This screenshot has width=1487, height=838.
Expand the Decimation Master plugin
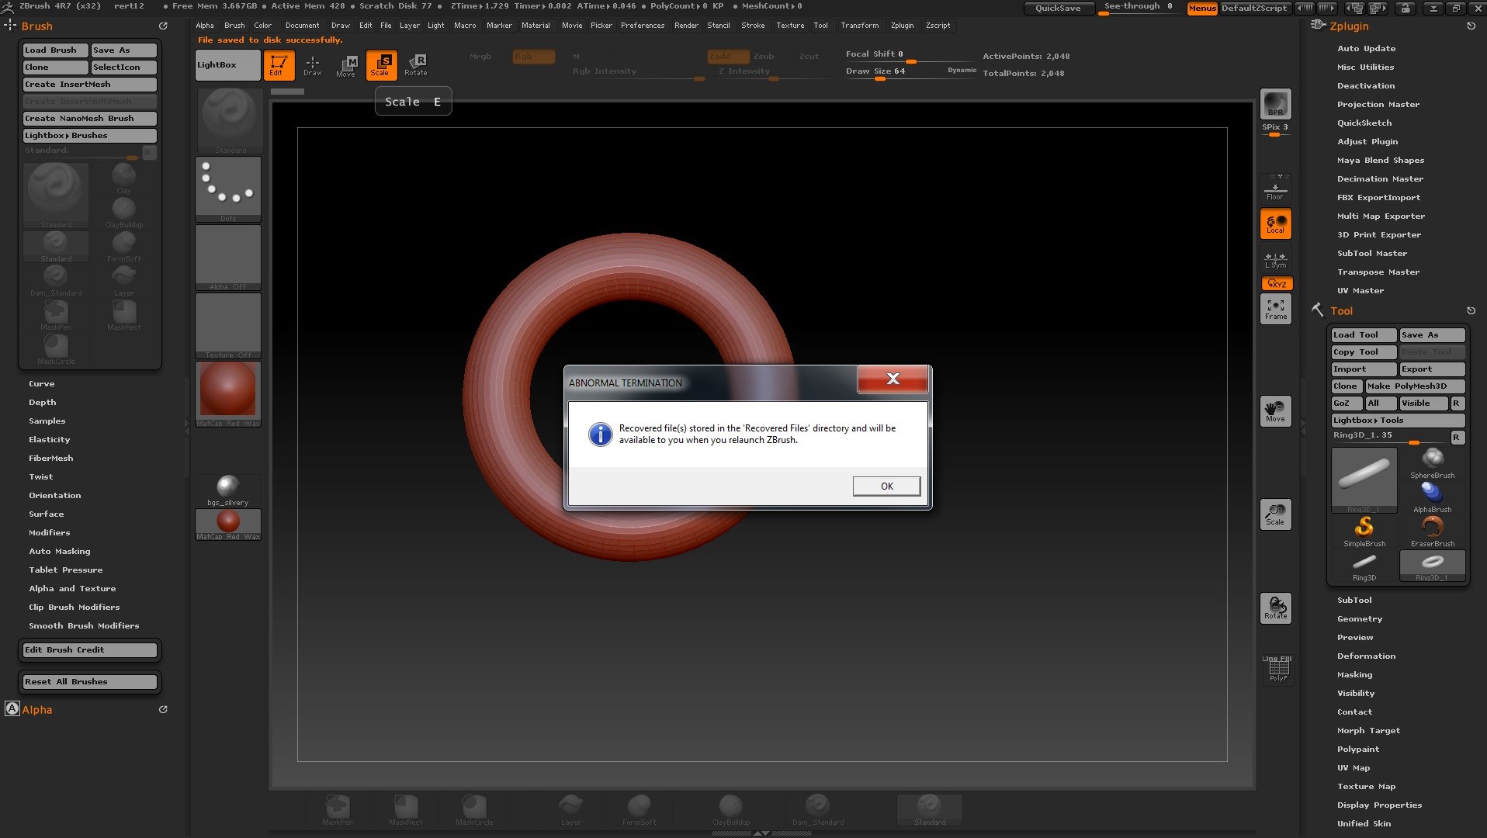coord(1380,179)
